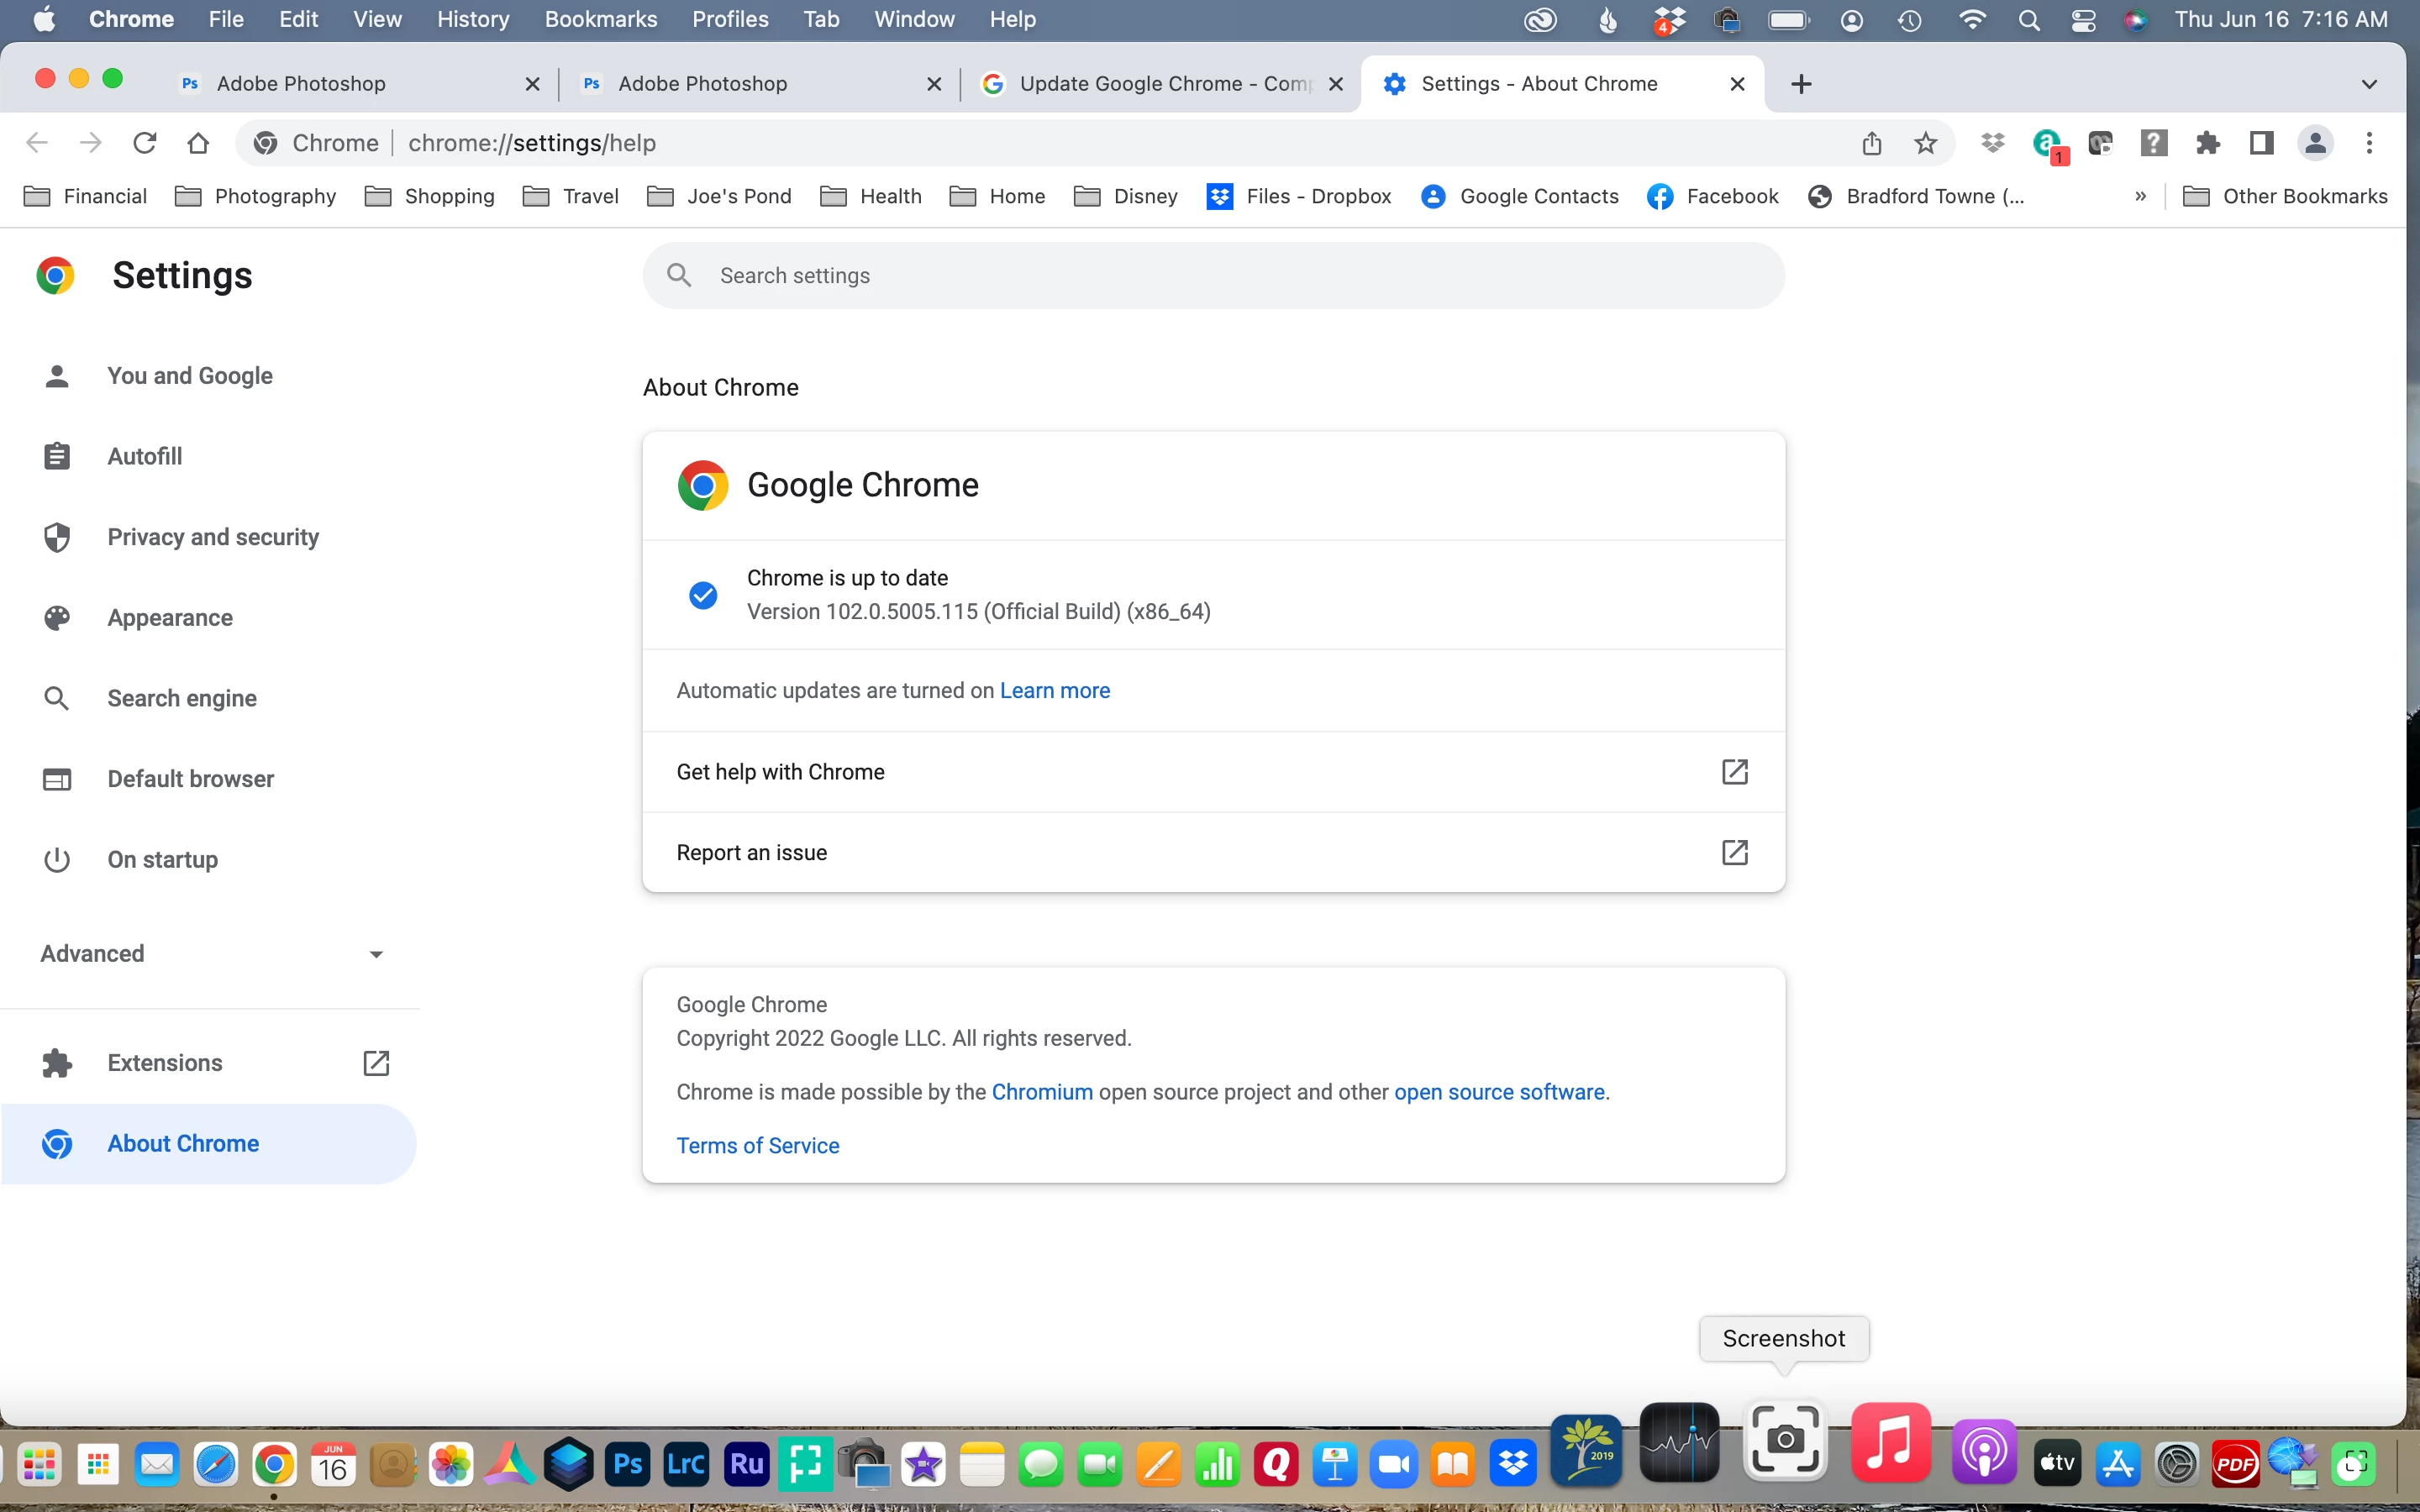Click the Search settings field

pyautogui.click(x=1212, y=275)
